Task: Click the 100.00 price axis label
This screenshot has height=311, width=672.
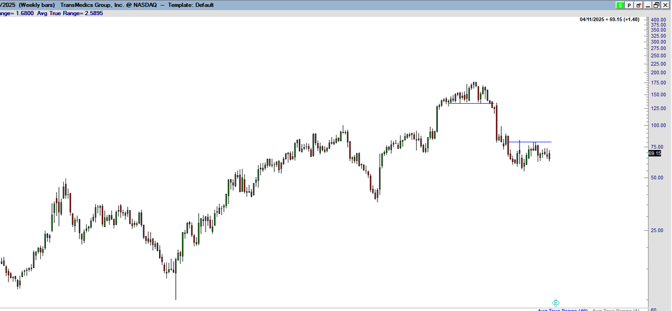Action: click(x=659, y=125)
